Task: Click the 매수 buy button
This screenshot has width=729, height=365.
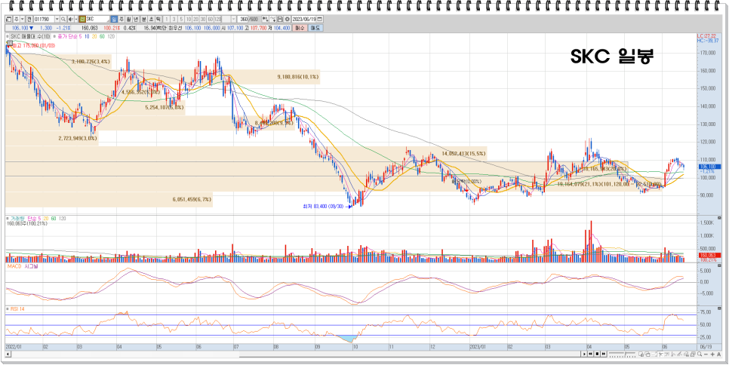Action: tap(300, 28)
